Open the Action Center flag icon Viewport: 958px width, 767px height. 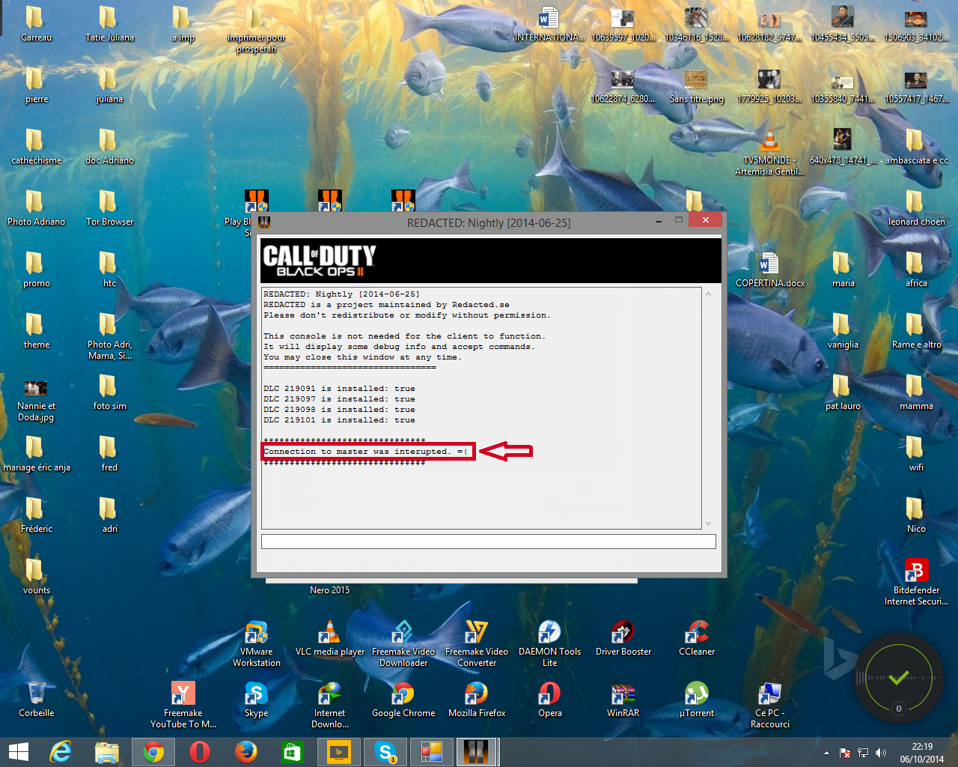click(x=845, y=753)
